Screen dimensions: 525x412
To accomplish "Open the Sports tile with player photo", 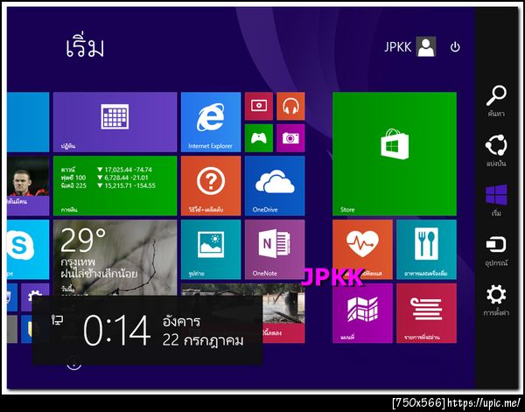I will click(x=28, y=185).
